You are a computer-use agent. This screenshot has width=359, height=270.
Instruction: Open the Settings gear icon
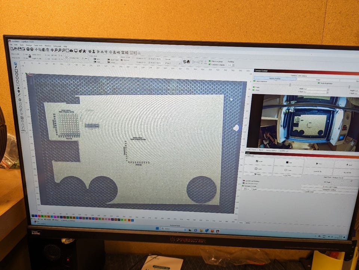point(80,51)
